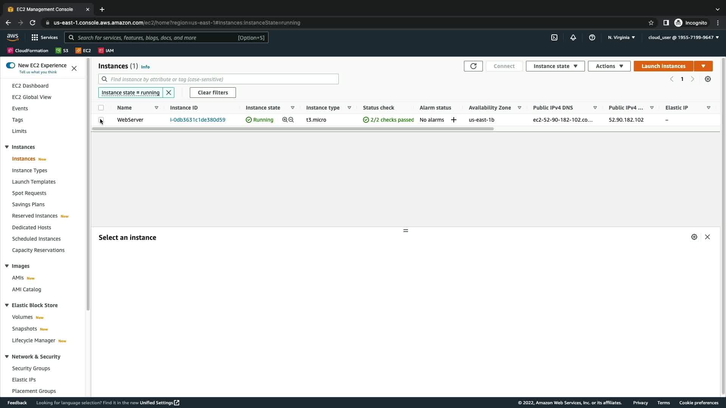Click the help question mark icon
The height and width of the screenshot is (408, 726).
(592, 37)
